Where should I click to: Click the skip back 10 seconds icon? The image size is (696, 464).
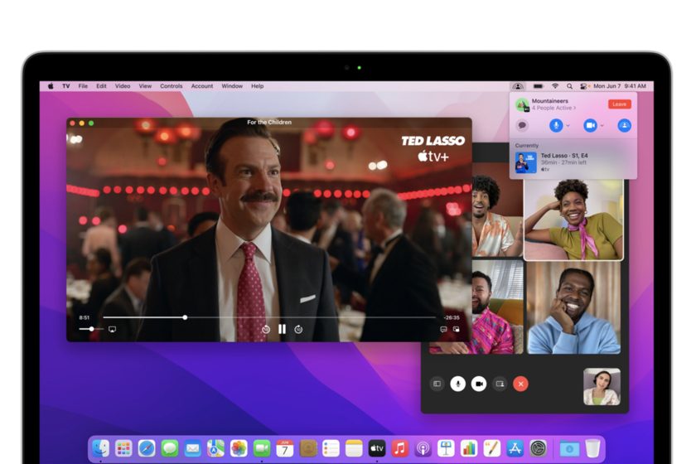pos(266,329)
